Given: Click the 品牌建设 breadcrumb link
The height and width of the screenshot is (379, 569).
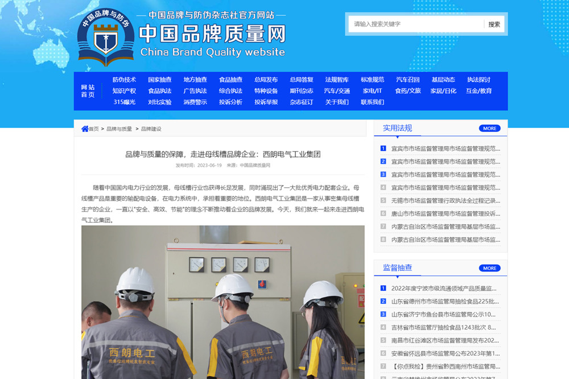Looking at the screenshot, I should [x=151, y=129].
